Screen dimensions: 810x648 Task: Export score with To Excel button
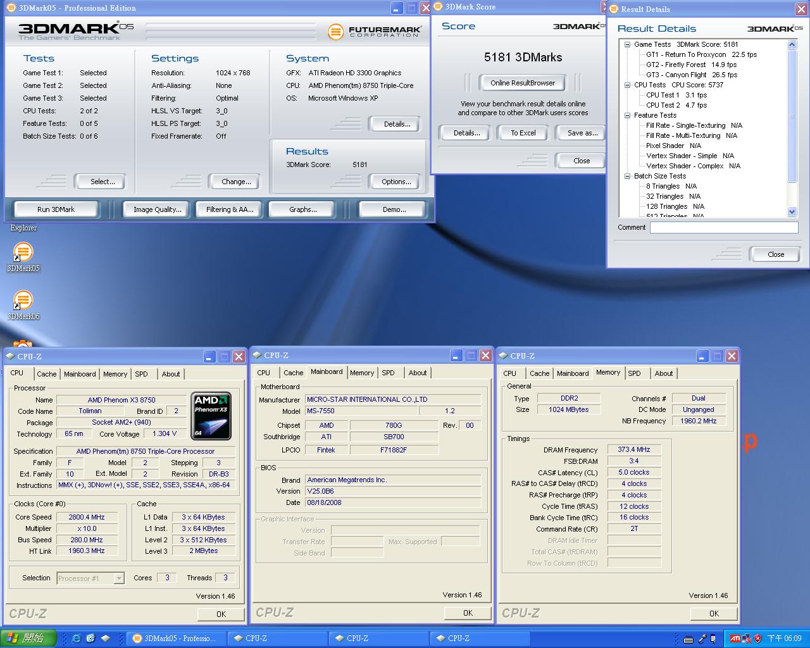point(523,133)
